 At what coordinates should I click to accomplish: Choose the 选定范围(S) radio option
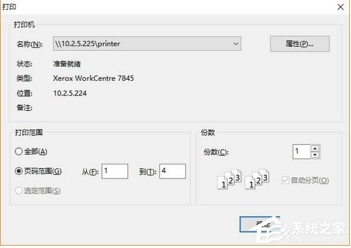coord(19,190)
